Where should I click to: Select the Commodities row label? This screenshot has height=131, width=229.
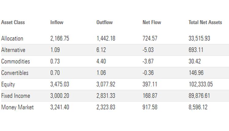[x=16, y=61]
